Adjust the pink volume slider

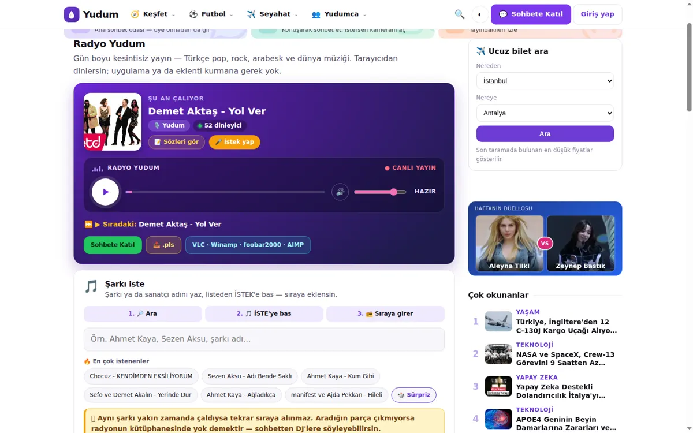380,192
